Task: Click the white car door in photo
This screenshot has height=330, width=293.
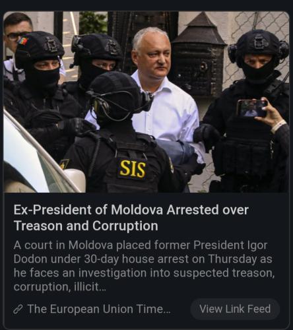Action: click(33, 158)
